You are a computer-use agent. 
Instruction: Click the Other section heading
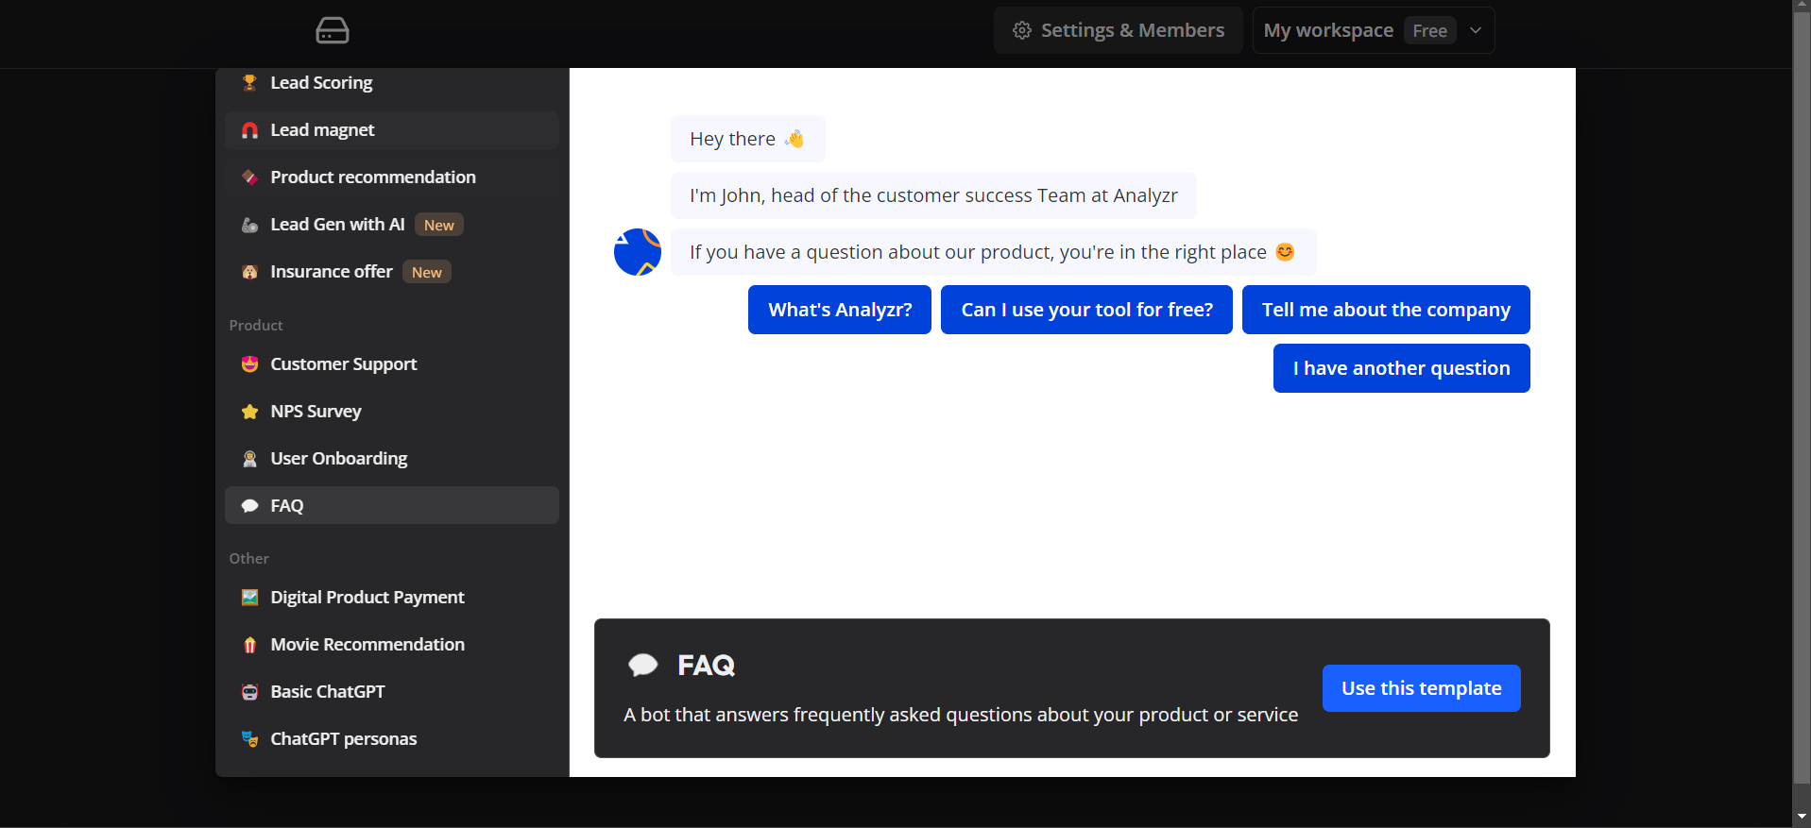(x=249, y=558)
